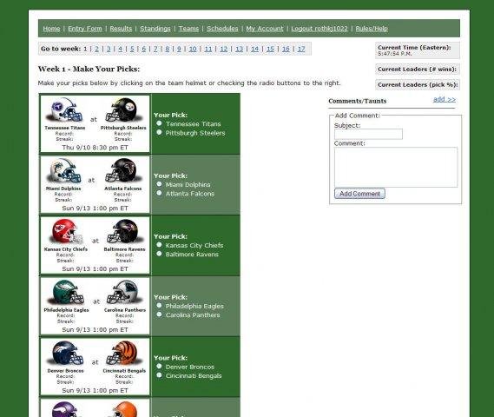Select the orange Browns helmet

124,409
